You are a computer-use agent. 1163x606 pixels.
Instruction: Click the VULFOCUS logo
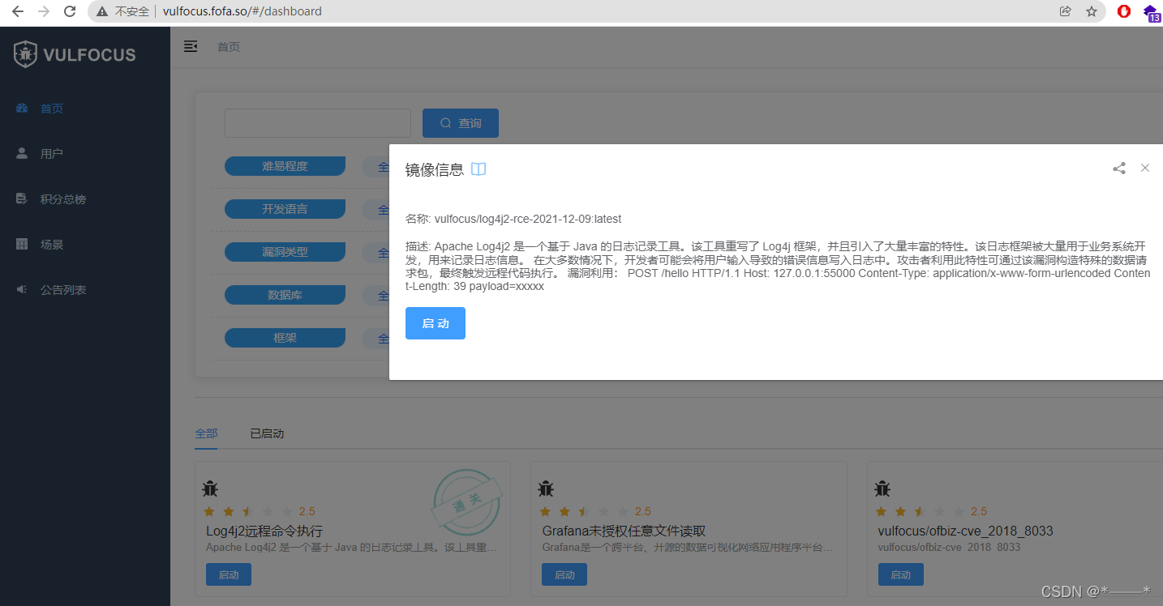[75, 54]
